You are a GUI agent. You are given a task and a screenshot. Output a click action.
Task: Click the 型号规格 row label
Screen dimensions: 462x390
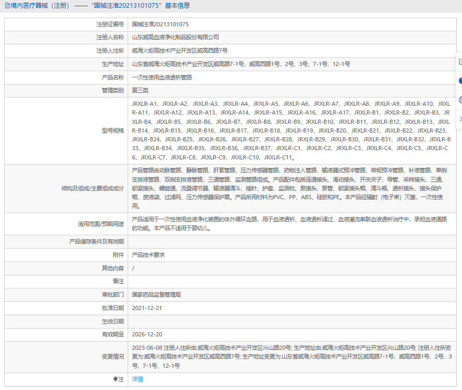(x=113, y=131)
